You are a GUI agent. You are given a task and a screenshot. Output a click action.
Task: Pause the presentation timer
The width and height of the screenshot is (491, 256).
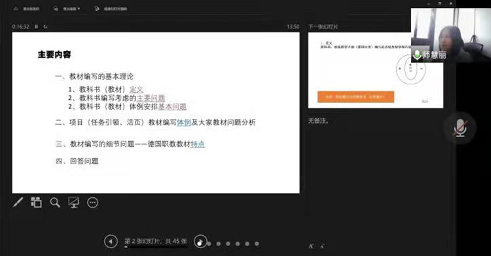click(x=36, y=27)
